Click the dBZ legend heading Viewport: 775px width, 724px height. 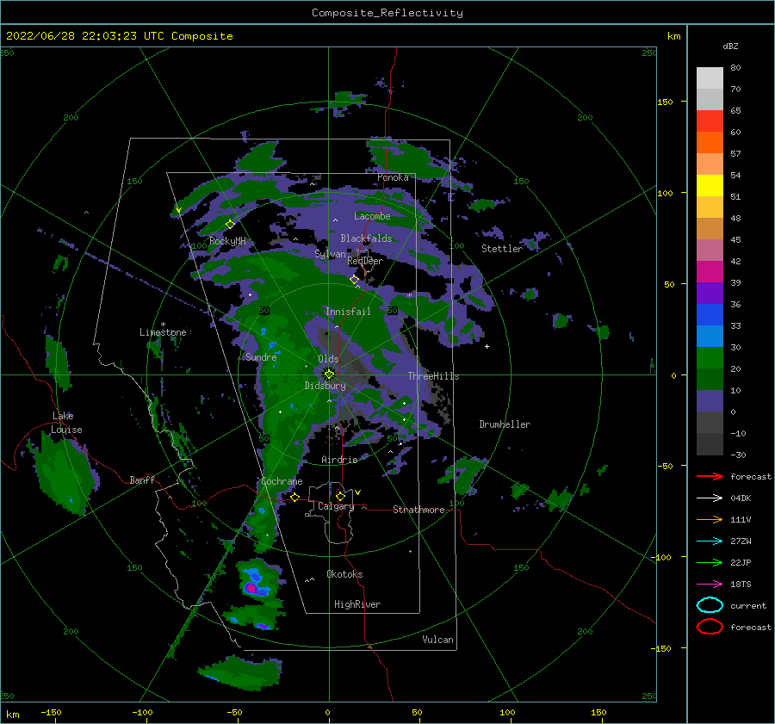(730, 46)
